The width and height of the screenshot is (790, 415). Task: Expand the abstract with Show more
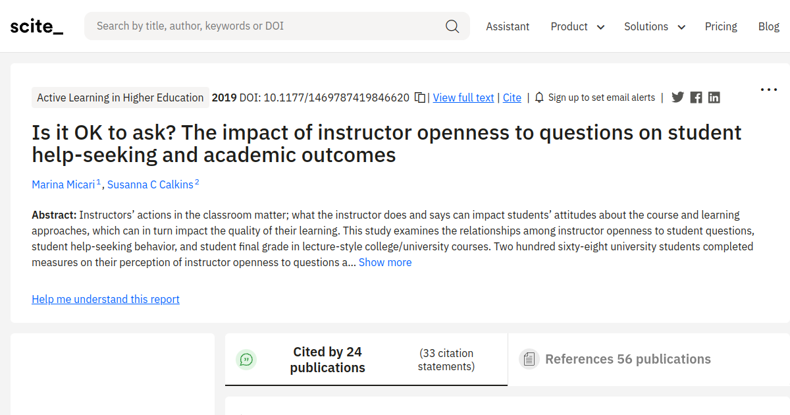point(385,262)
